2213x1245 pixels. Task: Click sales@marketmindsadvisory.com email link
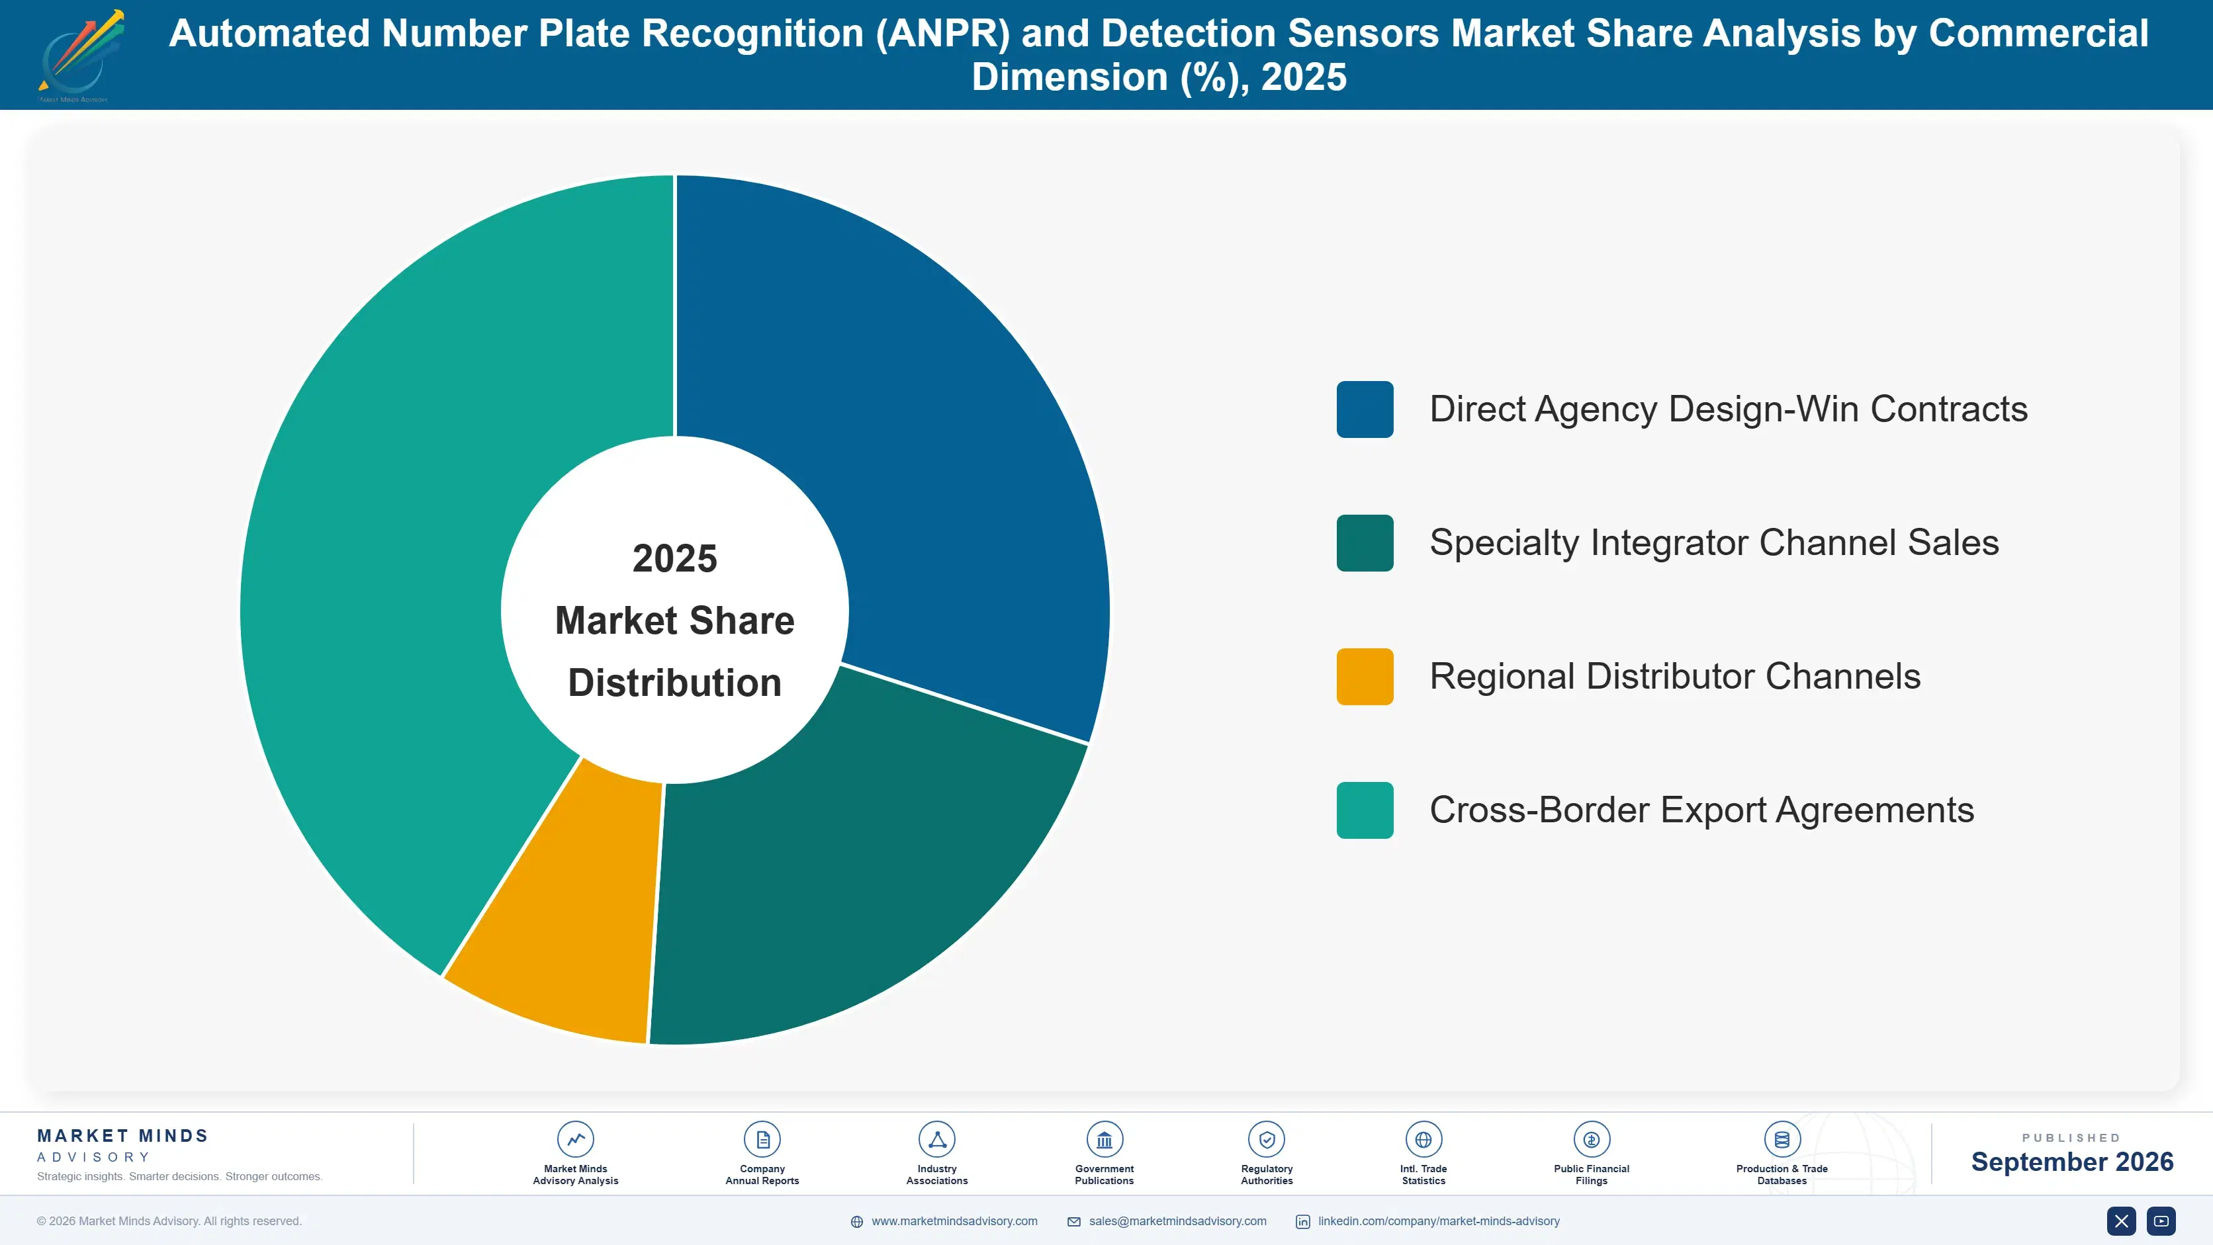[1177, 1221]
